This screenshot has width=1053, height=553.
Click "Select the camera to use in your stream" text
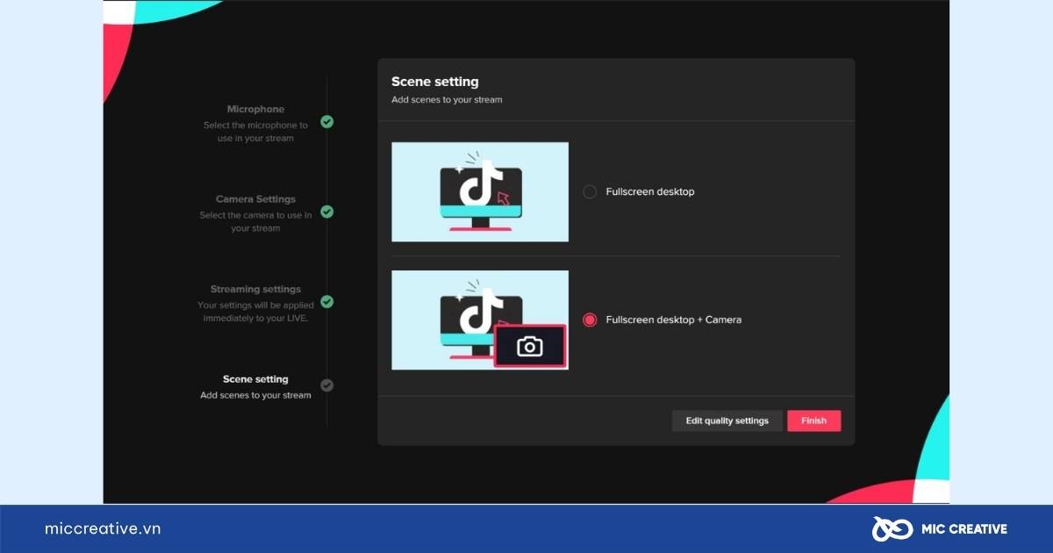(255, 221)
